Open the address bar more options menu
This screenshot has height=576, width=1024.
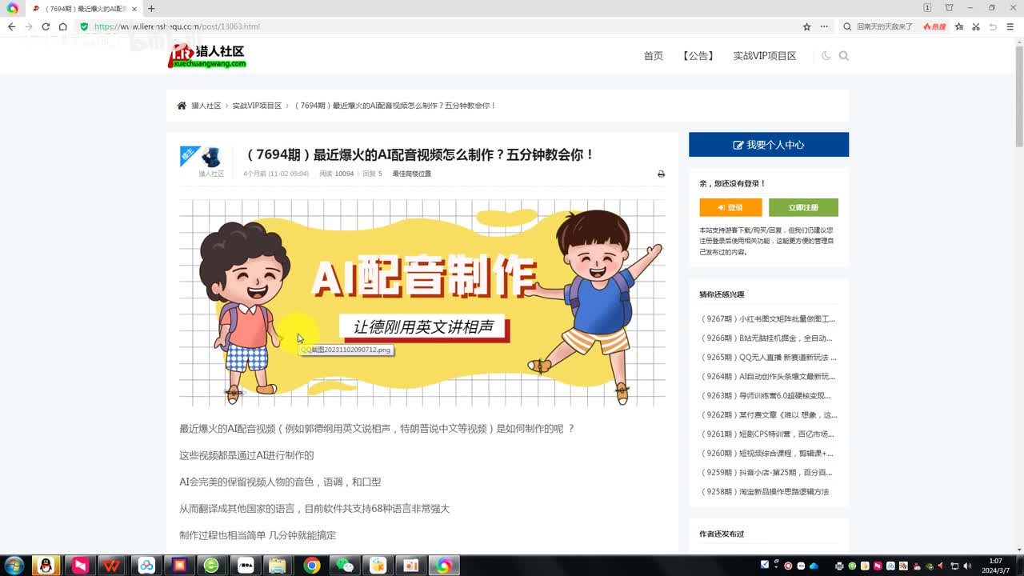pyautogui.click(x=824, y=26)
